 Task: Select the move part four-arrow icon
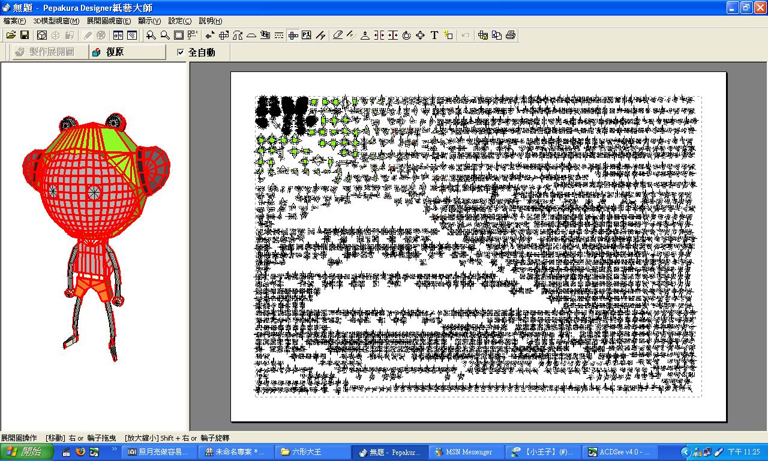(420, 35)
